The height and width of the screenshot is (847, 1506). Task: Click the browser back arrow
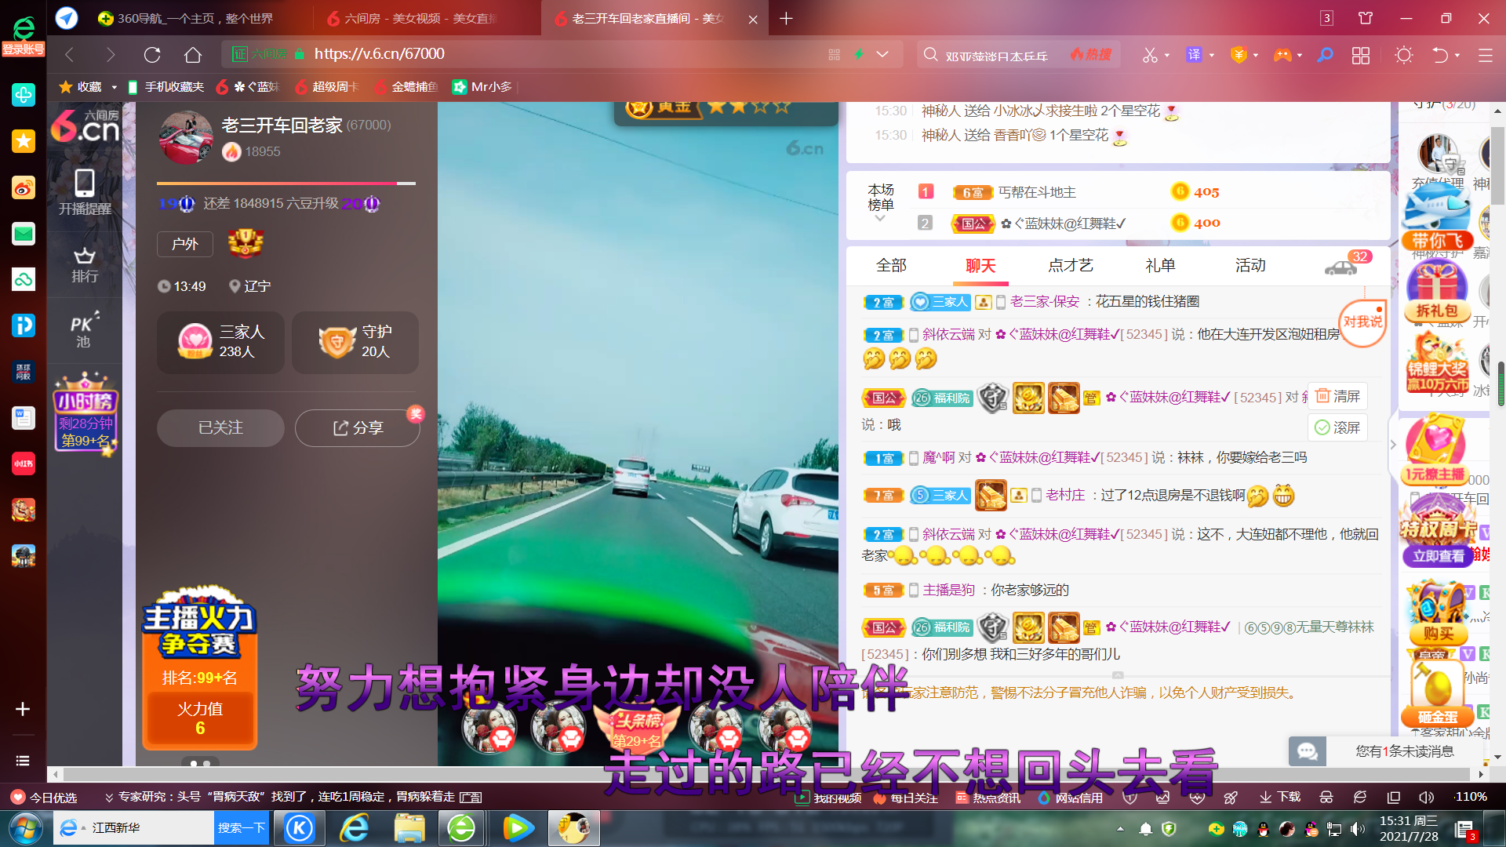[69, 54]
